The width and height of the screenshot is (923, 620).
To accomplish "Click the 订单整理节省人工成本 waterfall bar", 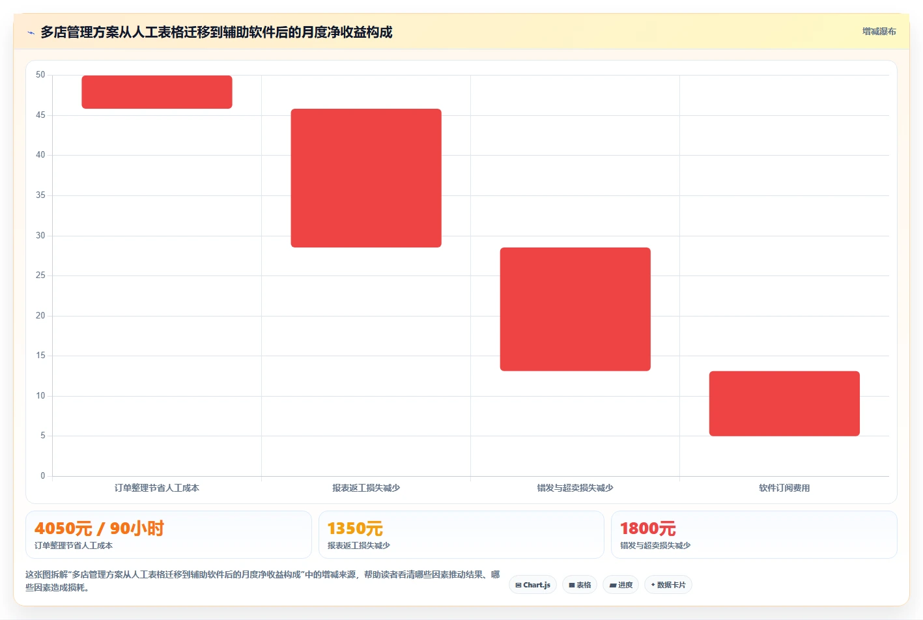I will click(x=157, y=92).
